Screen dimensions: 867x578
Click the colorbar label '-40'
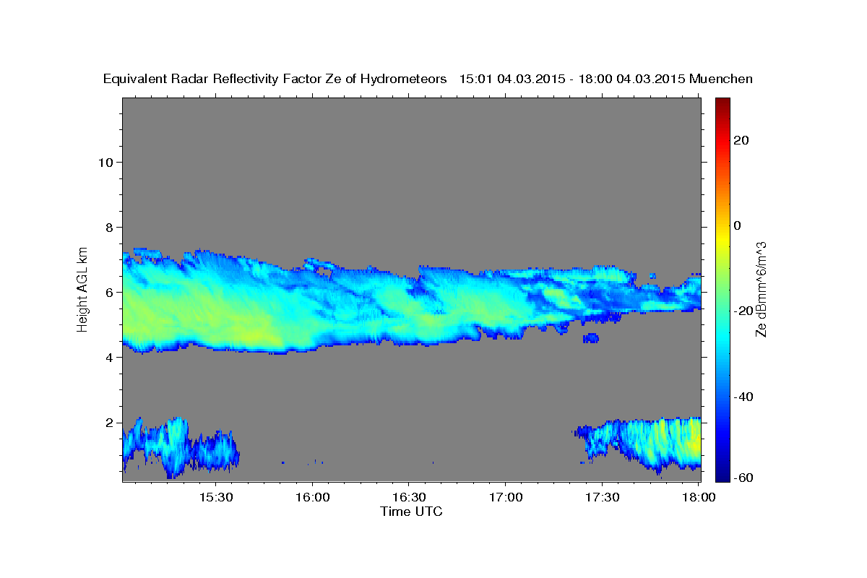(744, 397)
